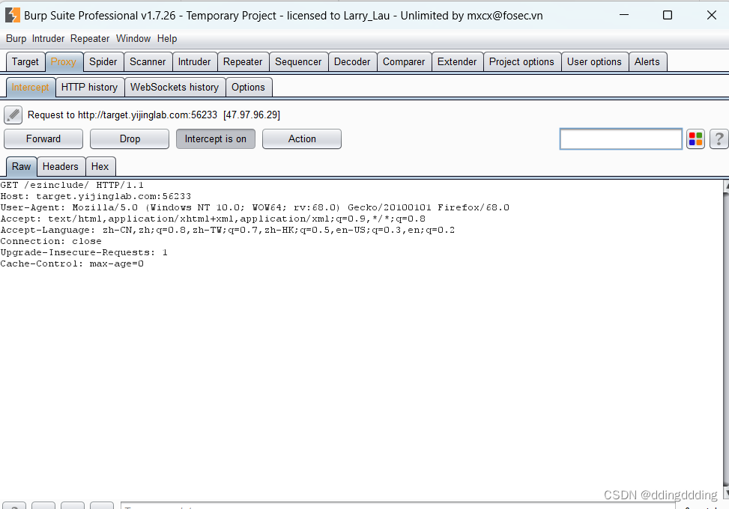This screenshot has height=509, width=729.
Task: Click the Request to target URL label
Action: (154, 115)
